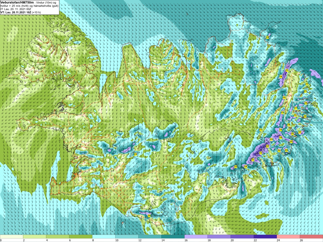
Task: Click the 20 tick label on the color scale
Action: coord(232,240)
